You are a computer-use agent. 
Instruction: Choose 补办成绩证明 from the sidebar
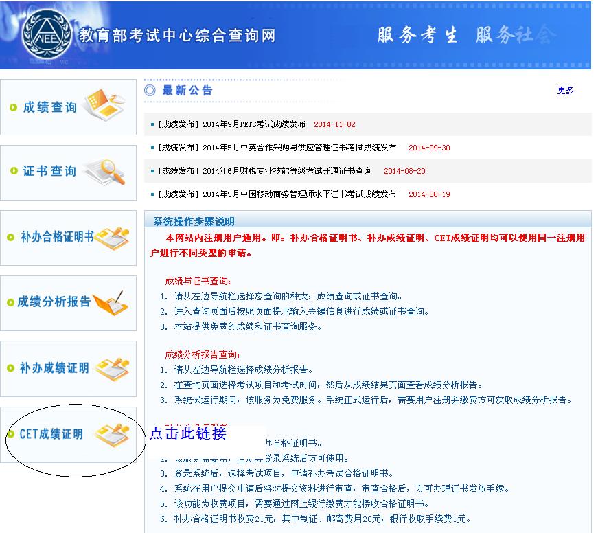click(x=68, y=369)
